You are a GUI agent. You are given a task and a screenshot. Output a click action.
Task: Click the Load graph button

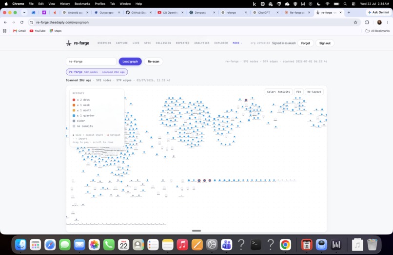click(x=130, y=62)
